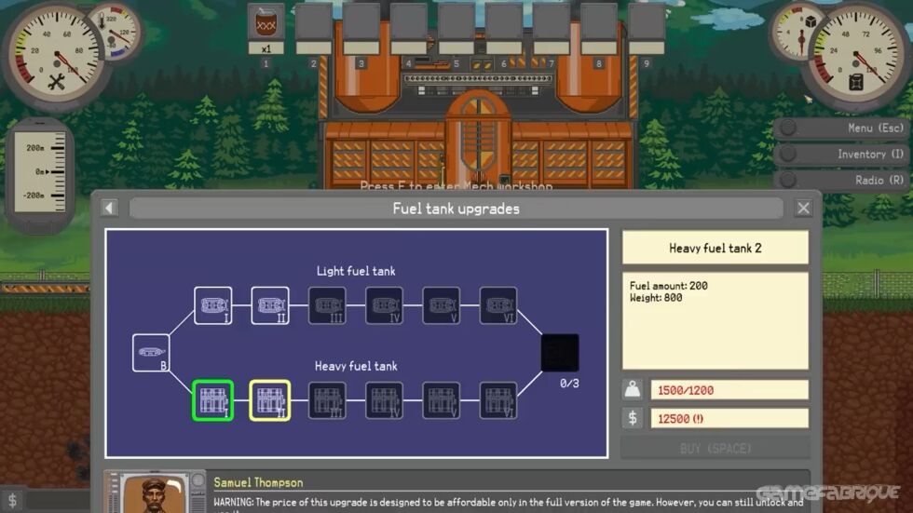The height and width of the screenshot is (513, 913).
Task: Click the Fuel amount: 200 text
Action: tap(669, 286)
